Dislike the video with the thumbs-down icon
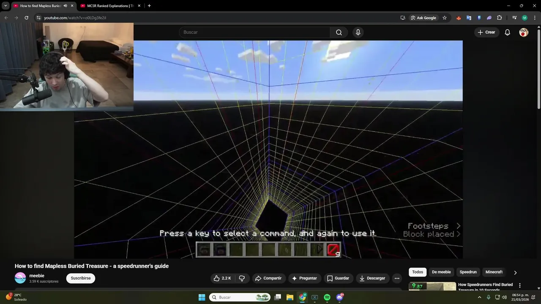The height and width of the screenshot is (304, 541). [x=242, y=278]
